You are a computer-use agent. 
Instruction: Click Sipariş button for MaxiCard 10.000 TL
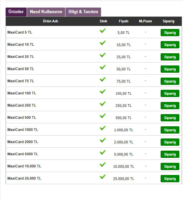coord(170,166)
